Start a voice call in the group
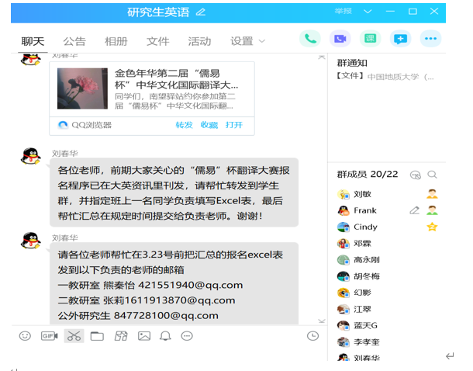The height and width of the screenshot is (371, 473). (310, 39)
